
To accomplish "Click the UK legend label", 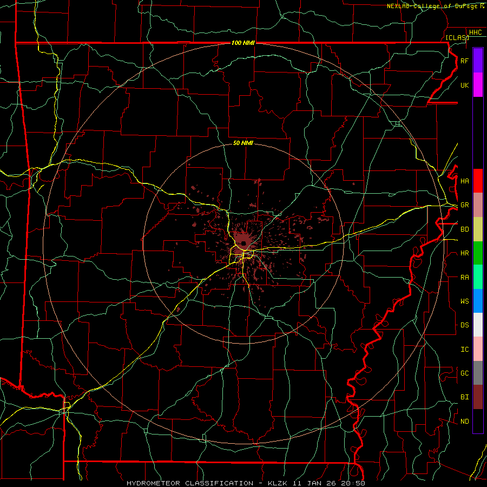I will (x=465, y=85).
